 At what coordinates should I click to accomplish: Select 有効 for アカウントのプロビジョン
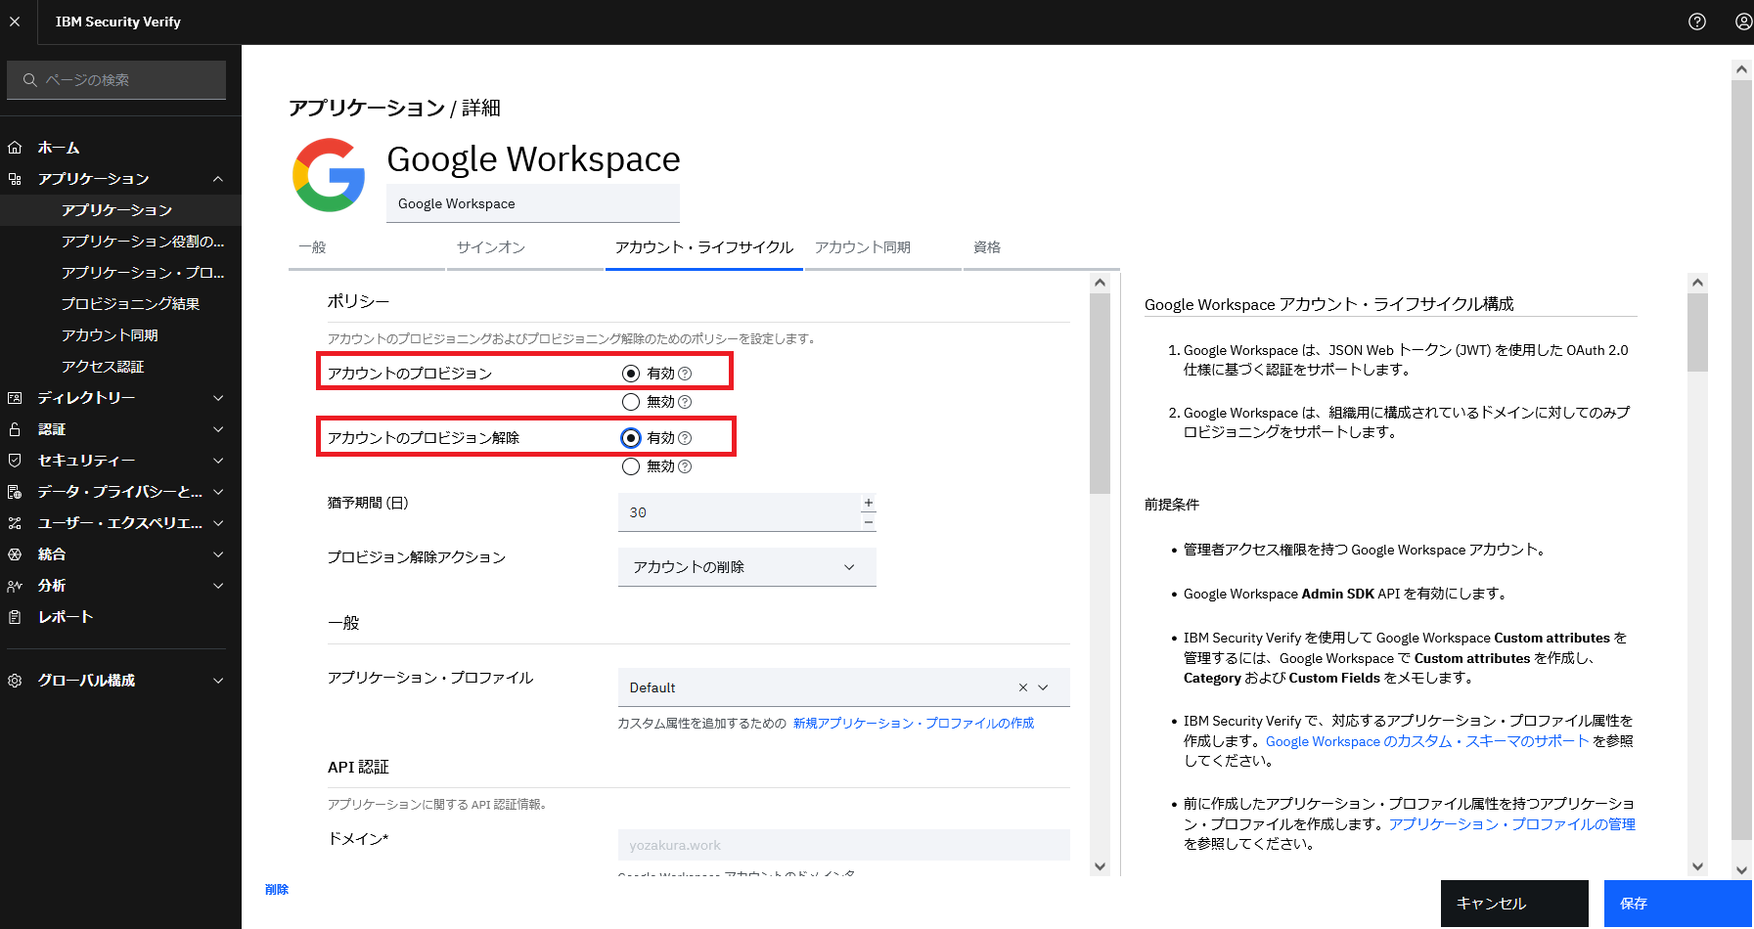coord(631,374)
